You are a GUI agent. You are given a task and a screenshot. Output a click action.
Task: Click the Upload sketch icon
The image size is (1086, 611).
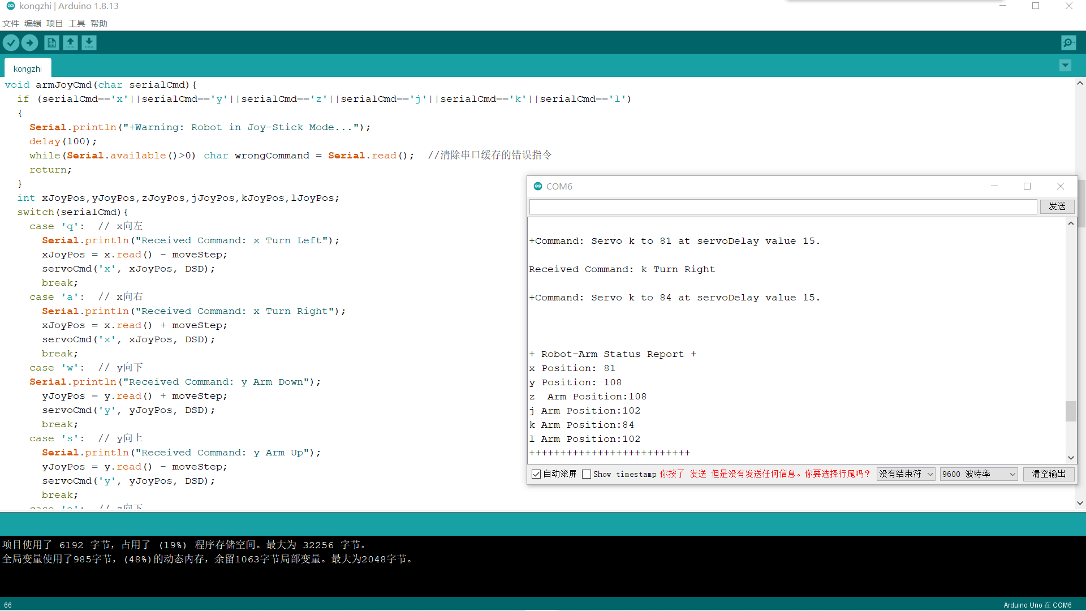pos(29,42)
